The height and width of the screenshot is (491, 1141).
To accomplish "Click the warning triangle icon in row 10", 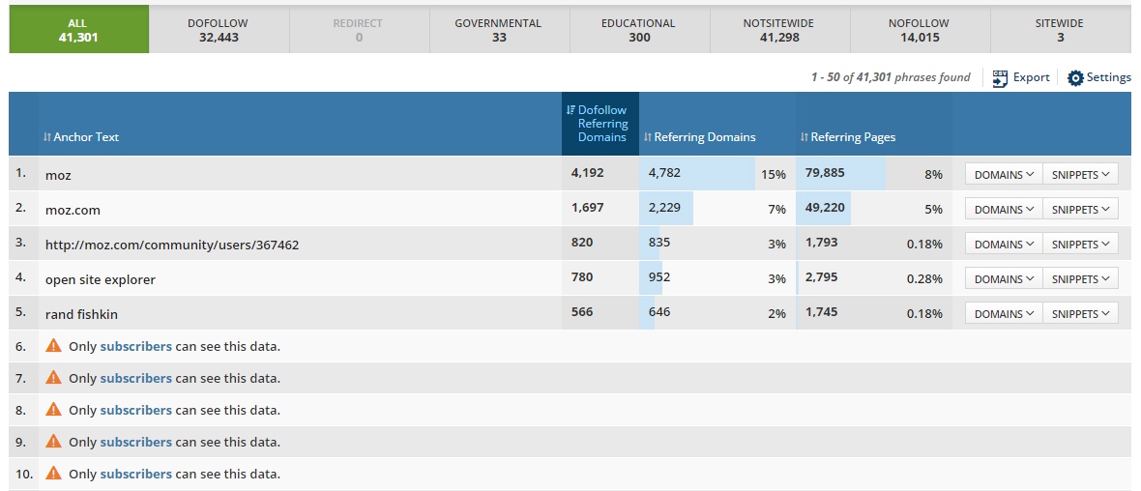I will [53, 474].
